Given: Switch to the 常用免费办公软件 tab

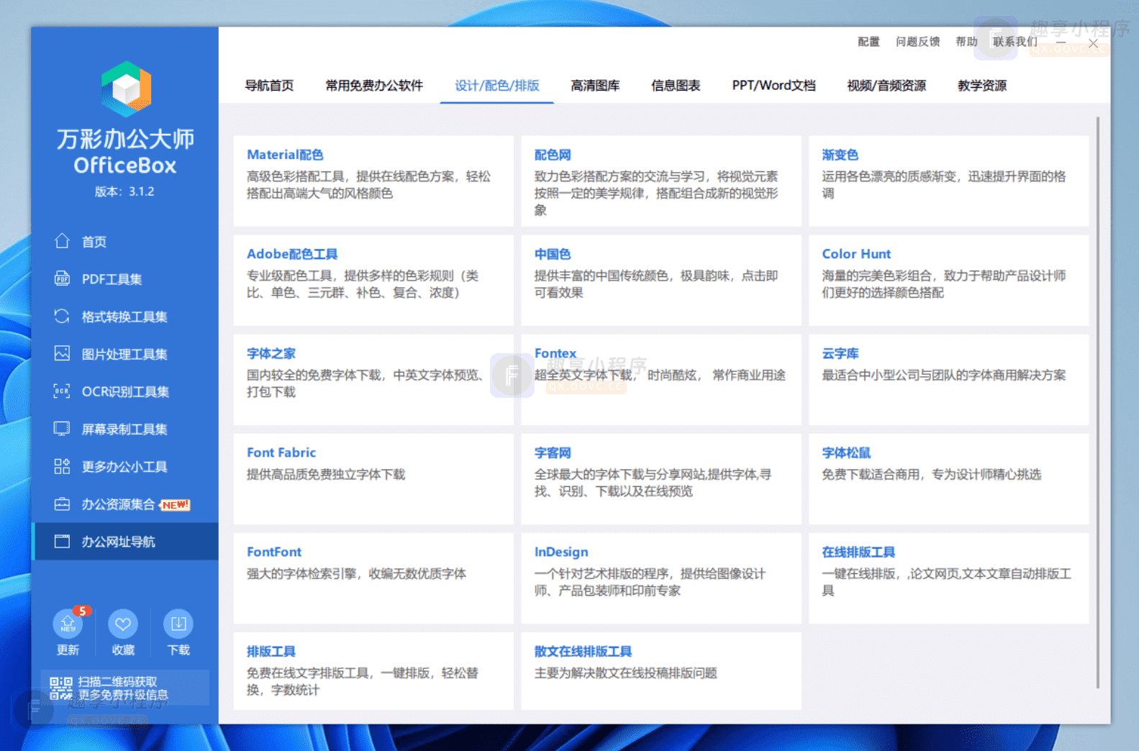Looking at the screenshot, I should (x=374, y=86).
